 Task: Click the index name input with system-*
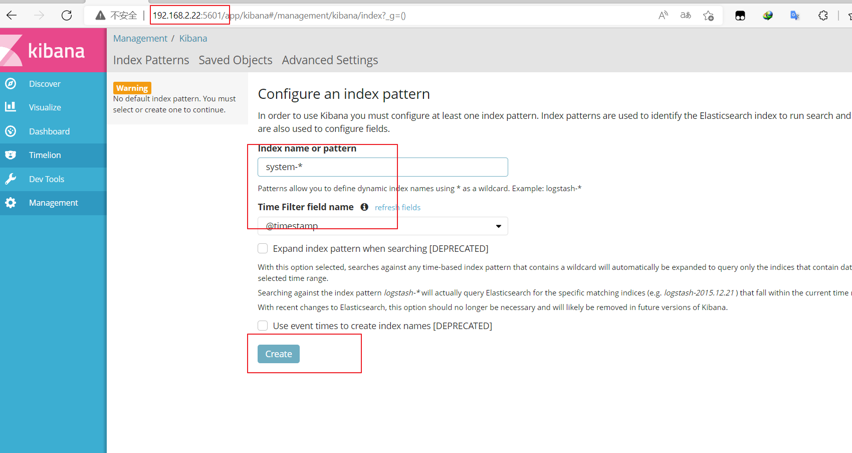383,167
